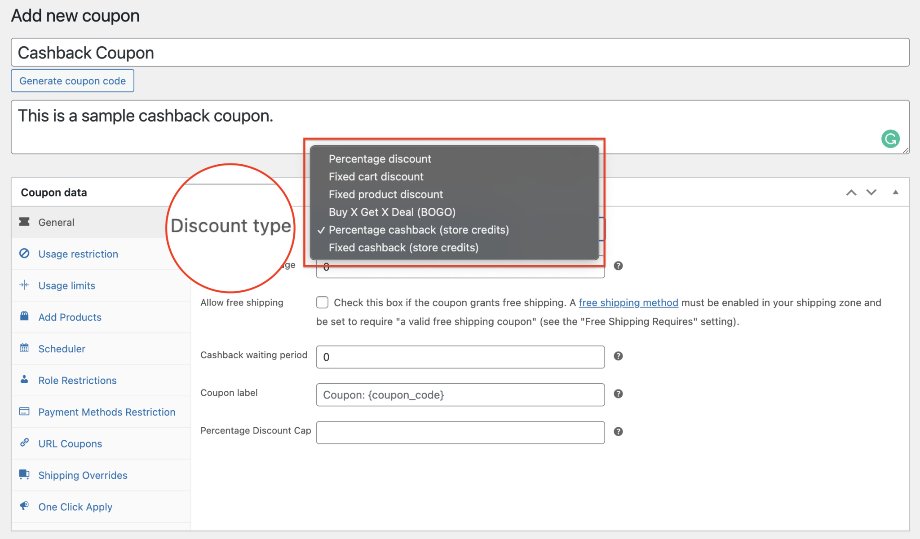
Task: Pick Percentage discount from the list
Action: [380, 159]
